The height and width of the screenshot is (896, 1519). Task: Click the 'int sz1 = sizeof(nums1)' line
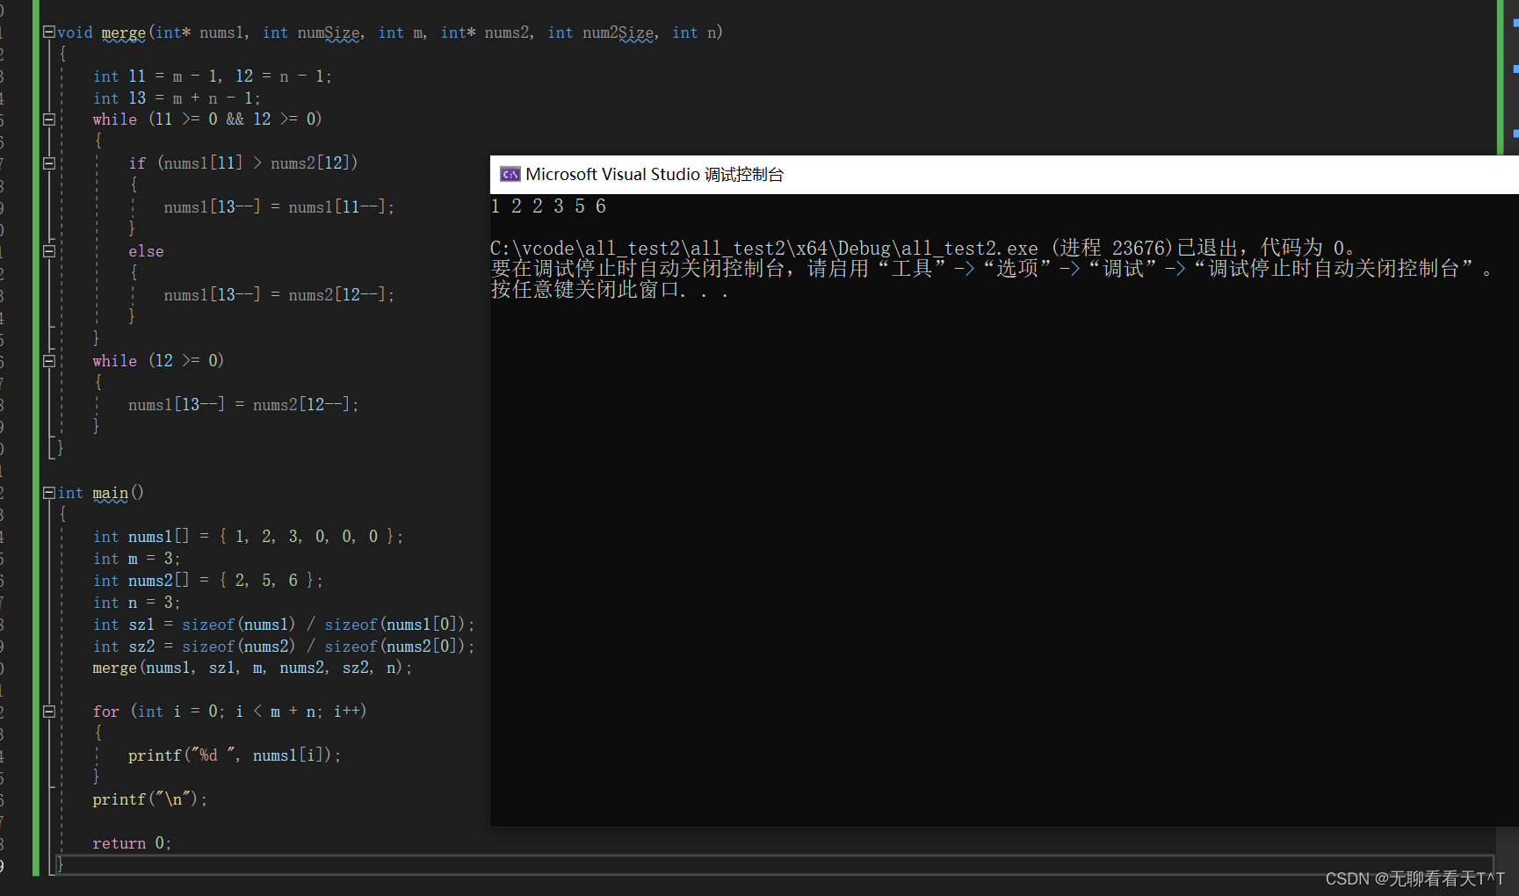click(284, 624)
